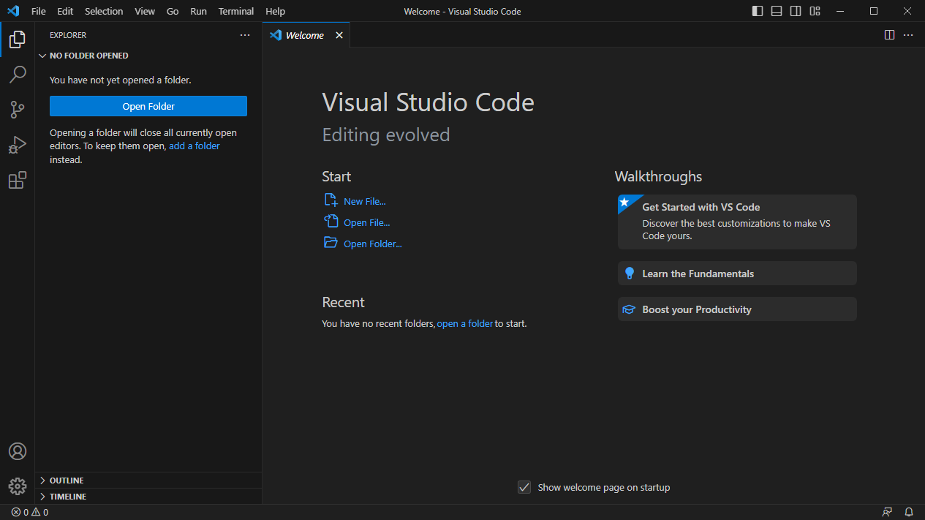The width and height of the screenshot is (925, 520).
Task: Open the Explorer view in activity bar
Action: point(18,39)
